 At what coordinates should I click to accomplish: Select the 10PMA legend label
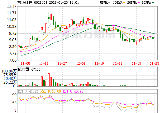118,2
